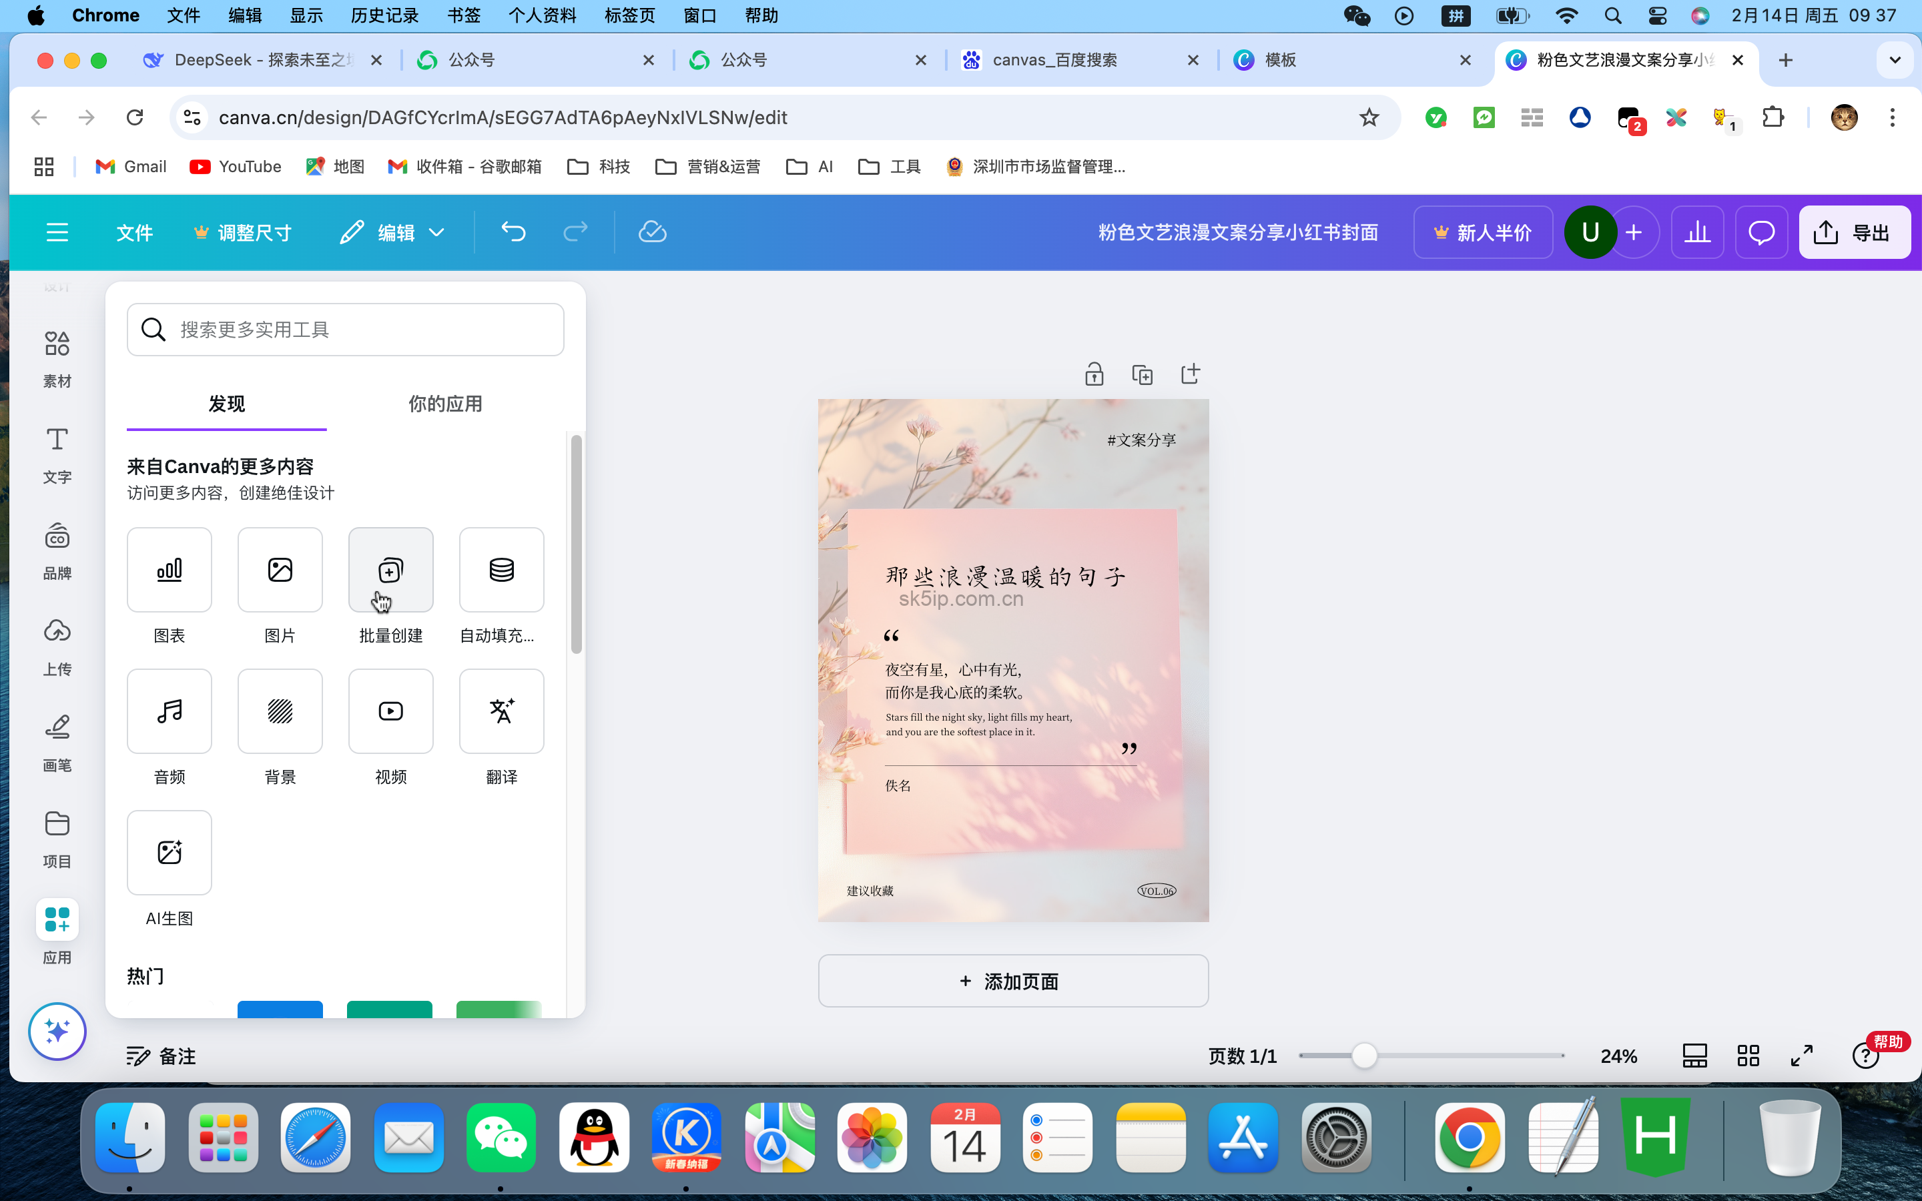The width and height of the screenshot is (1922, 1201).
Task: Click the 搜索更多实用工具 search field
Action: (344, 329)
